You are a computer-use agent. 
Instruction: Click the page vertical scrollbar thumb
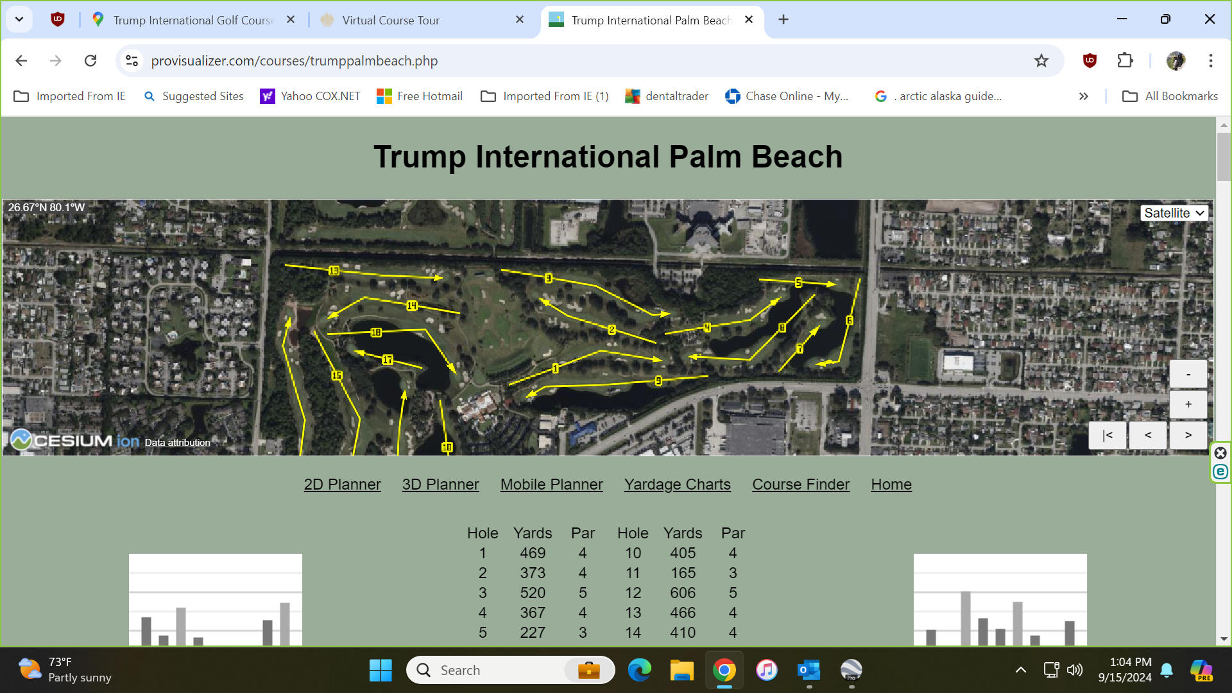coord(1223,157)
